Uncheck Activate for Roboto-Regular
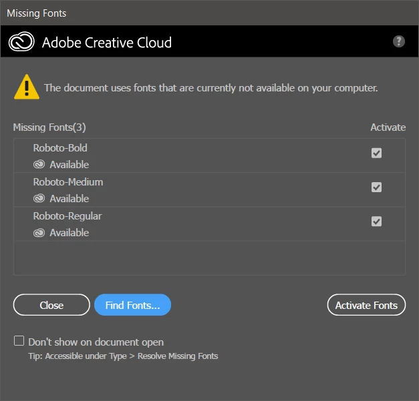 click(376, 221)
